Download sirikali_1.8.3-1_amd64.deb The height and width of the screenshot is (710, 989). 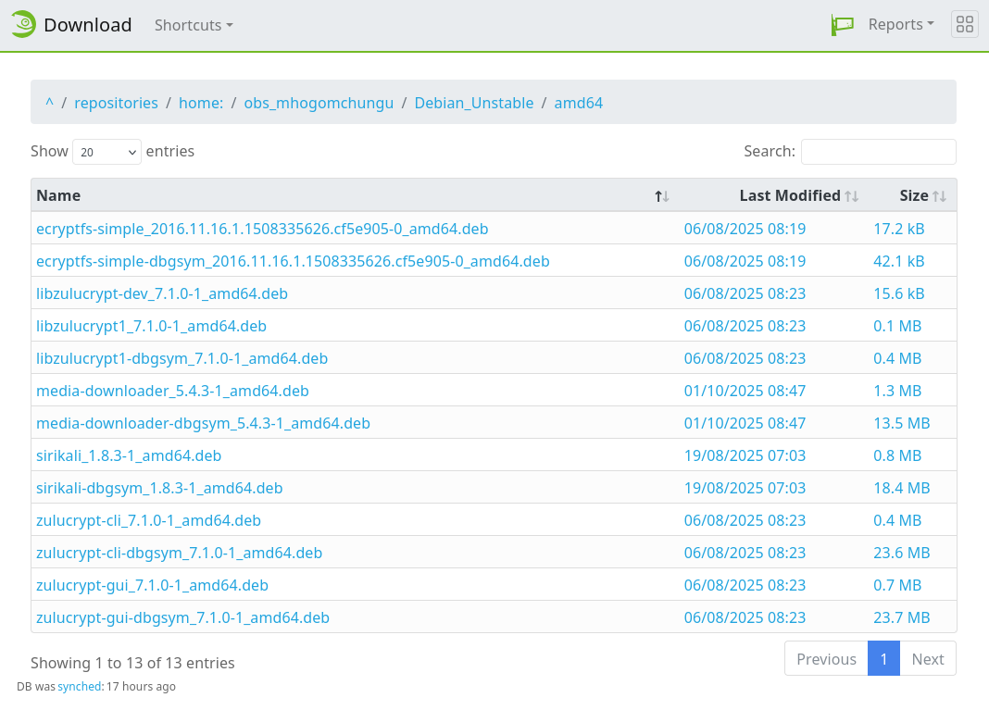[x=129, y=455]
